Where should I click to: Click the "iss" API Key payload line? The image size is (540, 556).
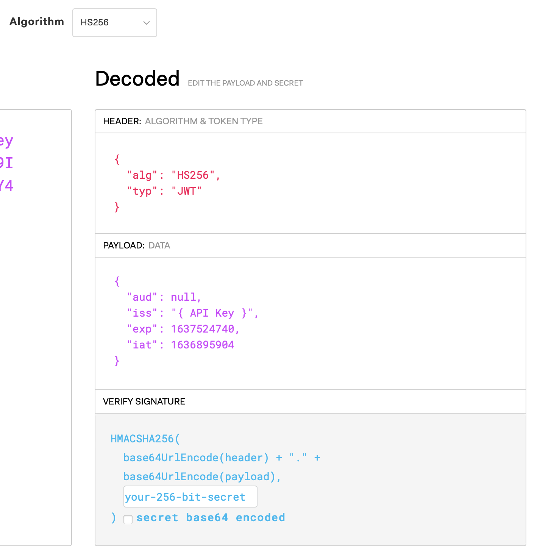tap(192, 313)
